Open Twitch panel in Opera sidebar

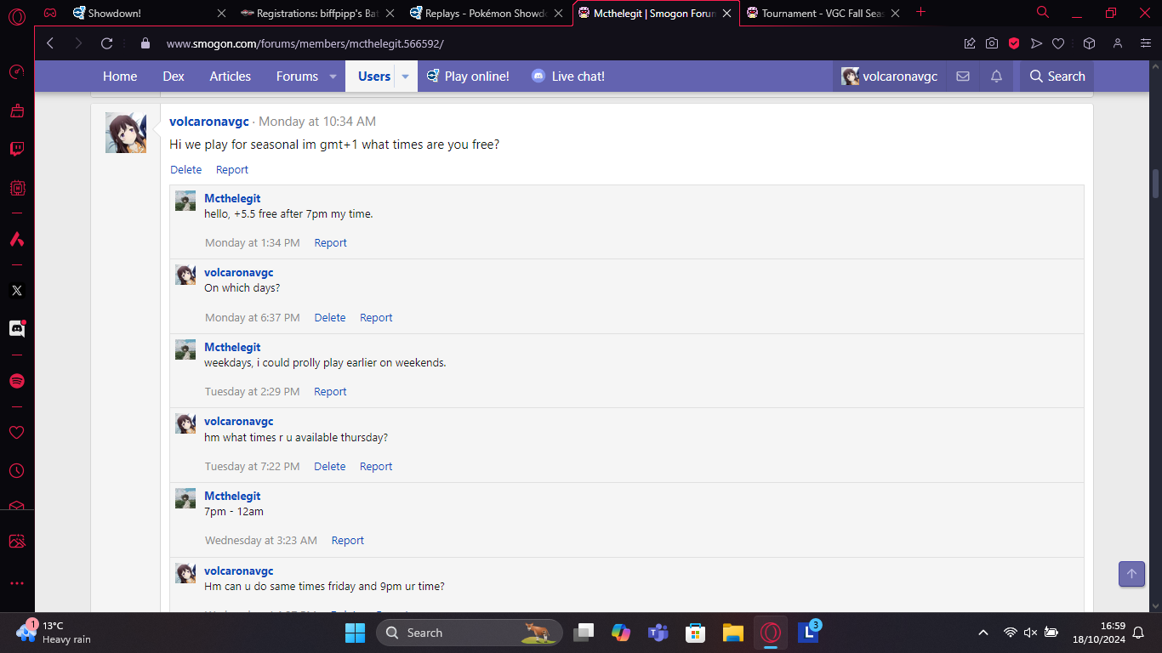(17, 149)
